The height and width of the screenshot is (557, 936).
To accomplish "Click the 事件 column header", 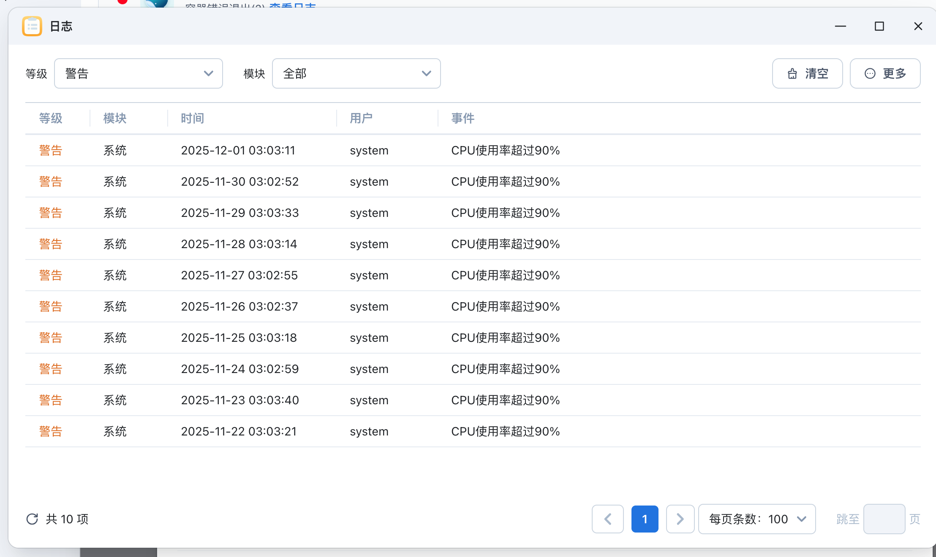I will [463, 118].
